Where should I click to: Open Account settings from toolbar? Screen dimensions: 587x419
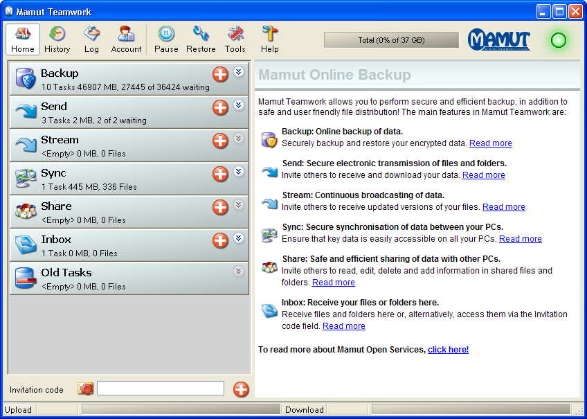(x=126, y=39)
